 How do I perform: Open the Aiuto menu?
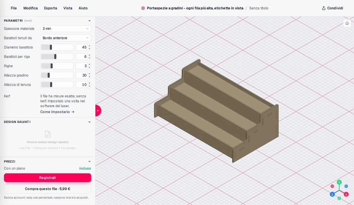83,8
